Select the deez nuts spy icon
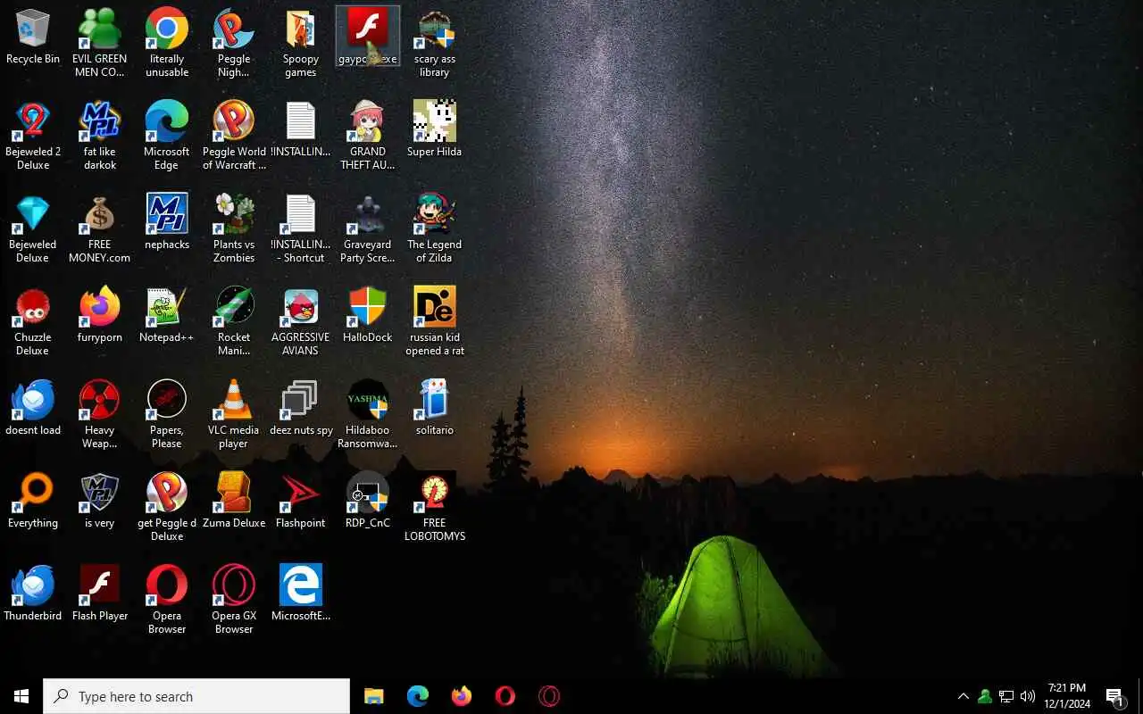Viewport: 1143px width, 714px height. (x=301, y=408)
